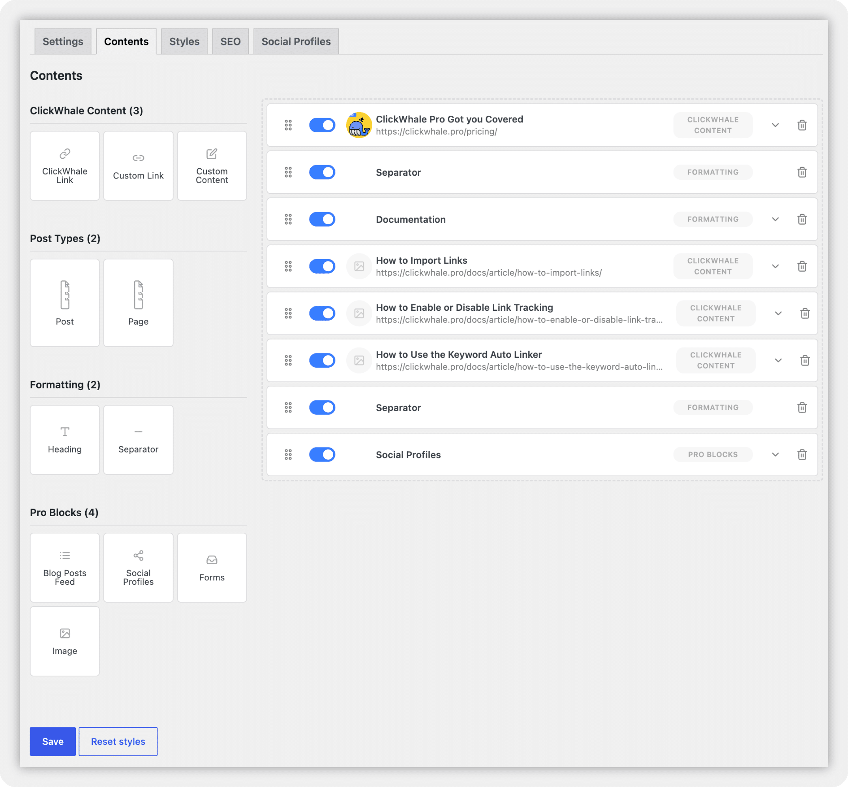
Task: Disable How to Import Links switch
Action: [322, 266]
